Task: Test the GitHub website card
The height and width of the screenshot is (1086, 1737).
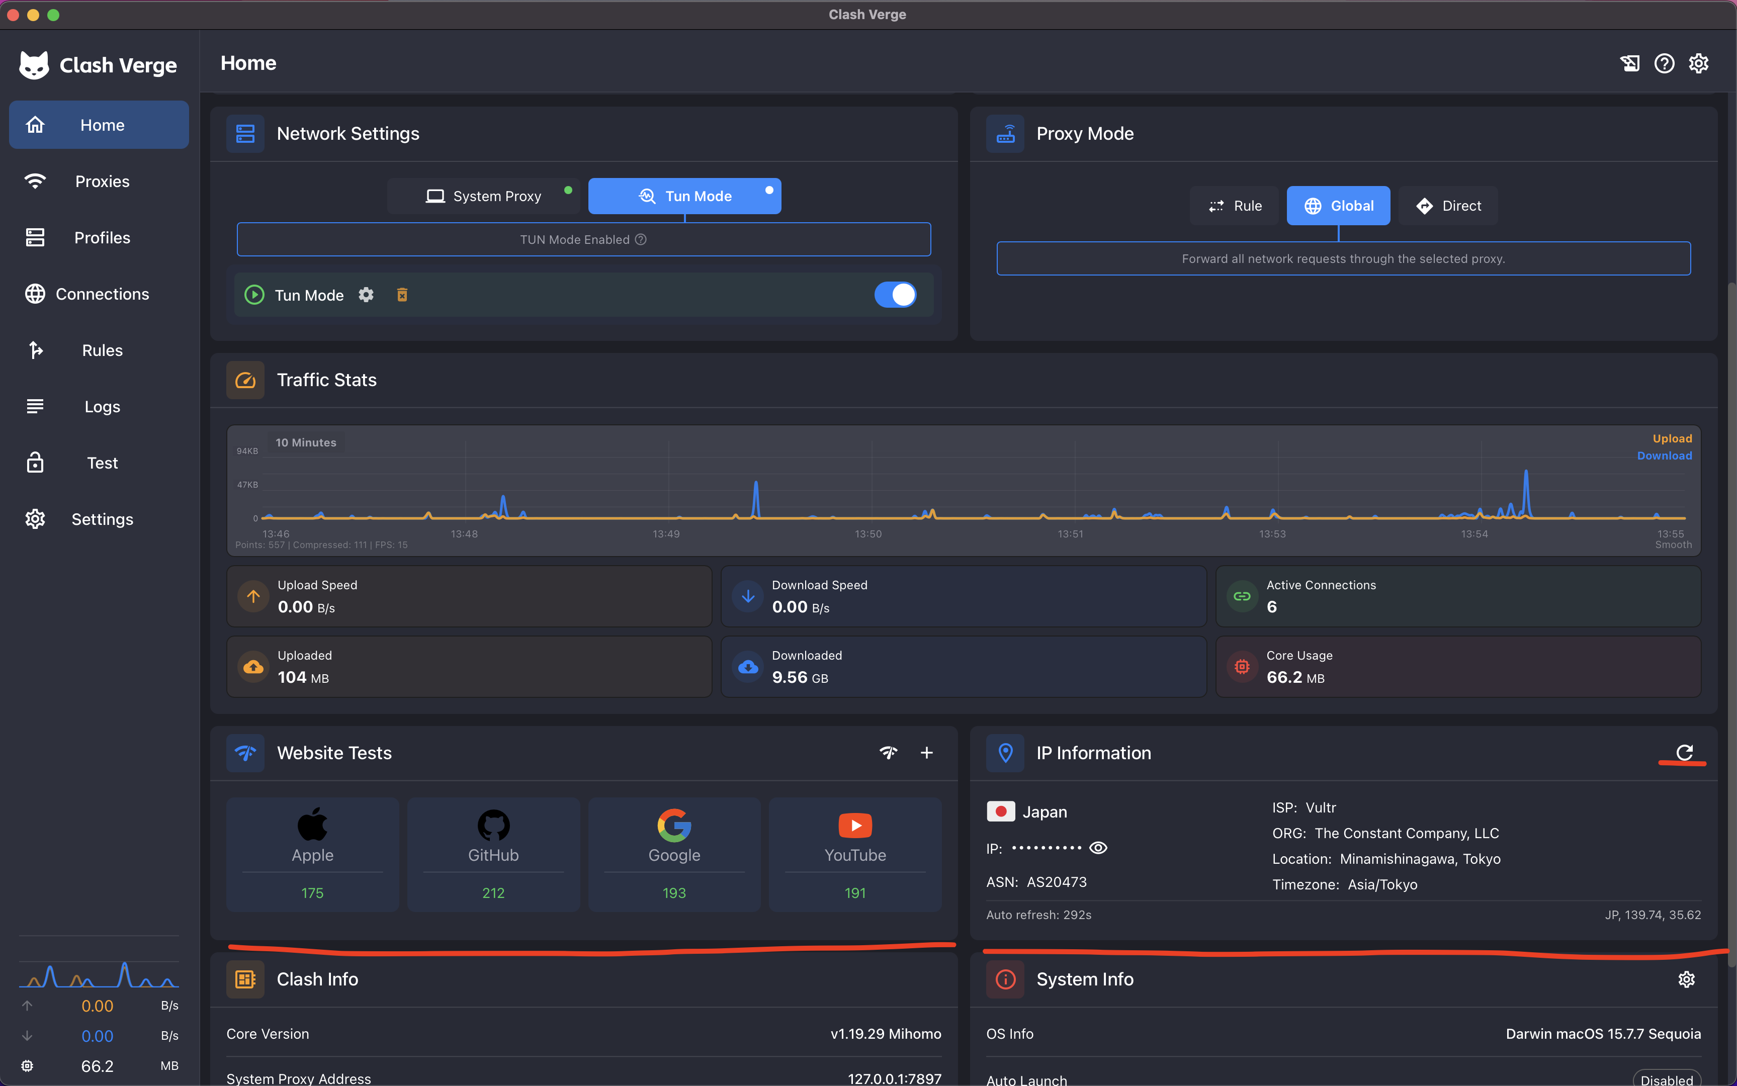Action: pyautogui.click(x=493, y=855)
